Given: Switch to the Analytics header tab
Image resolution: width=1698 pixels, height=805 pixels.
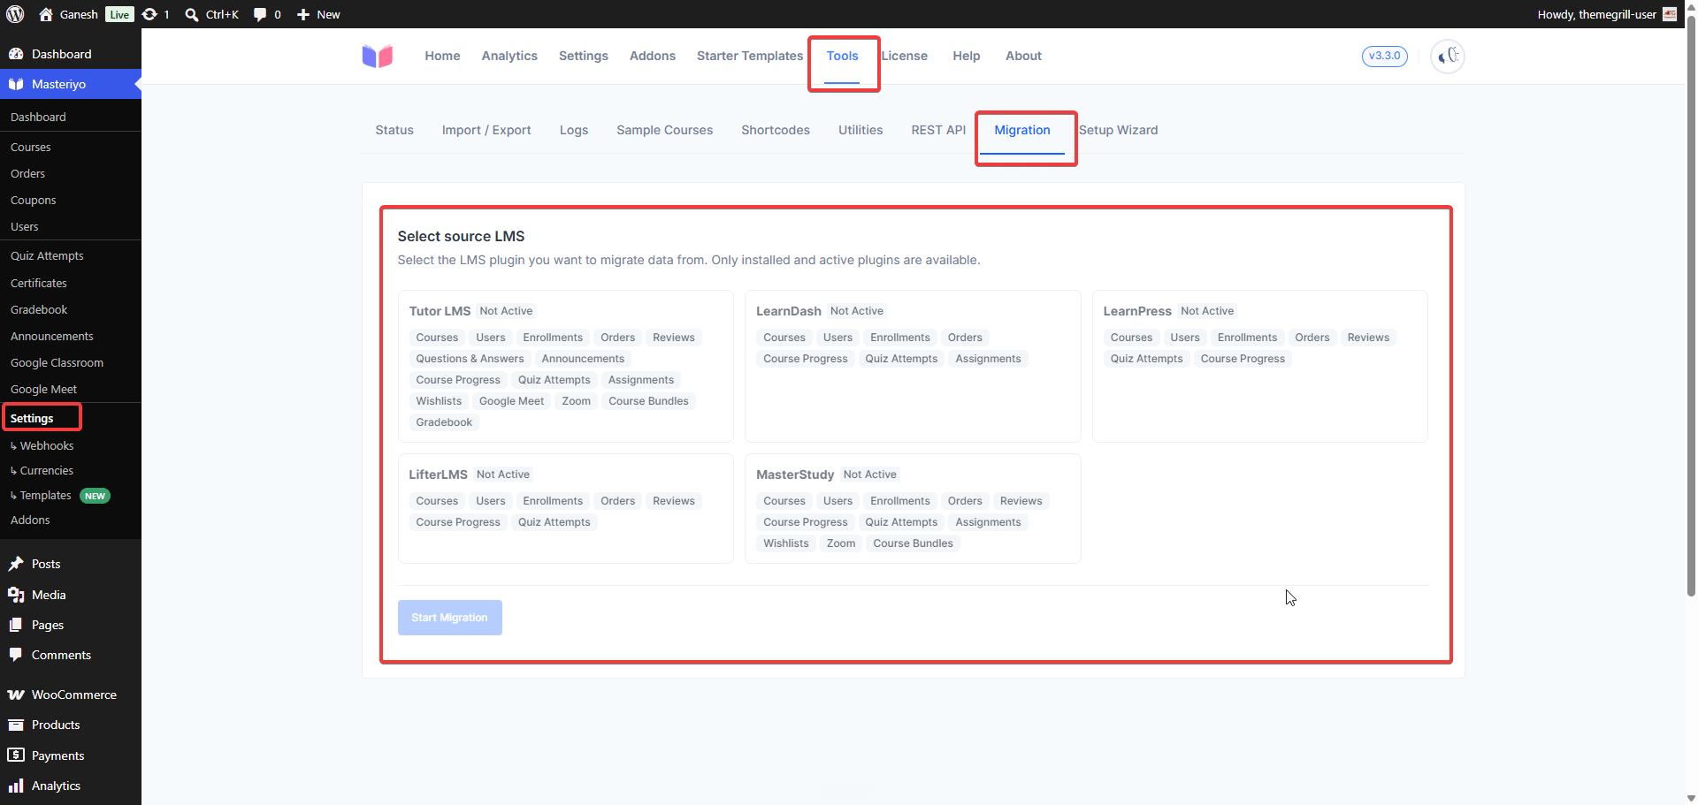Looking at the screenshot, I should [509, 56].
